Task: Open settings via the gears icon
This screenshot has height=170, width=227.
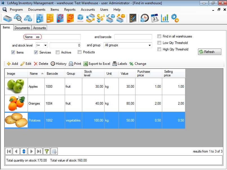Action: point(175,18)
